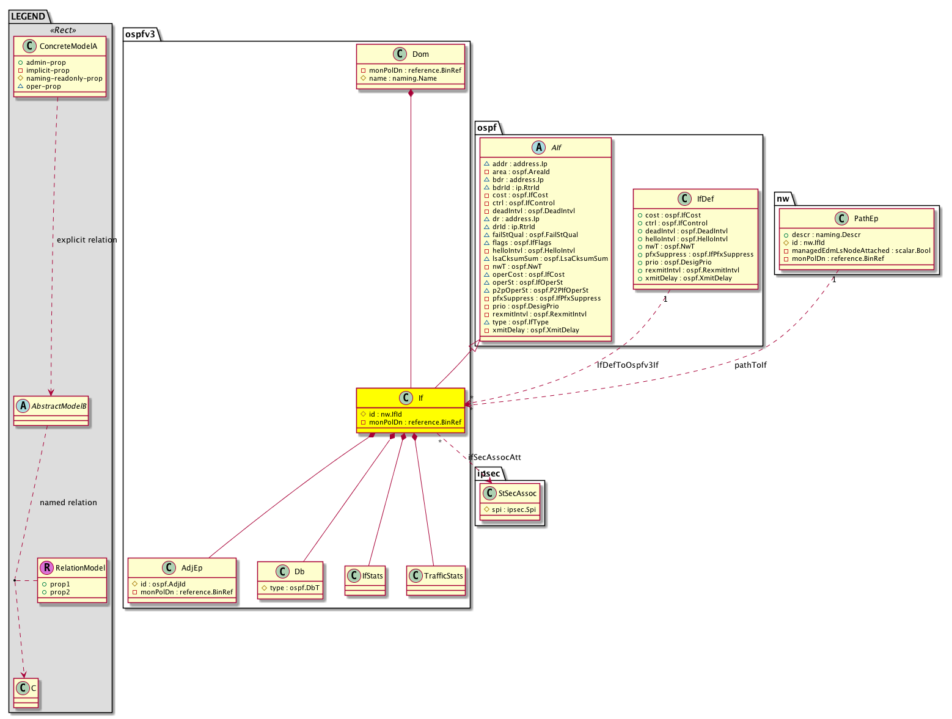The image size is (952, 719).
Task: Click the pathToIf relation label
Action: pos(750,365)
